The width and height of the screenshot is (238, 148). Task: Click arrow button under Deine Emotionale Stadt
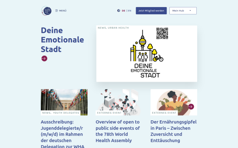coord(44,58)
